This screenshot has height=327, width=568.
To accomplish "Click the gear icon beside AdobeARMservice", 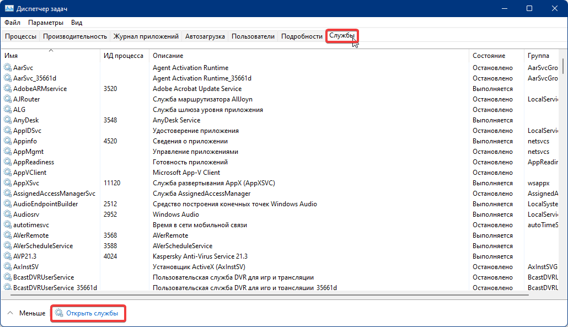I will point(8,88).
